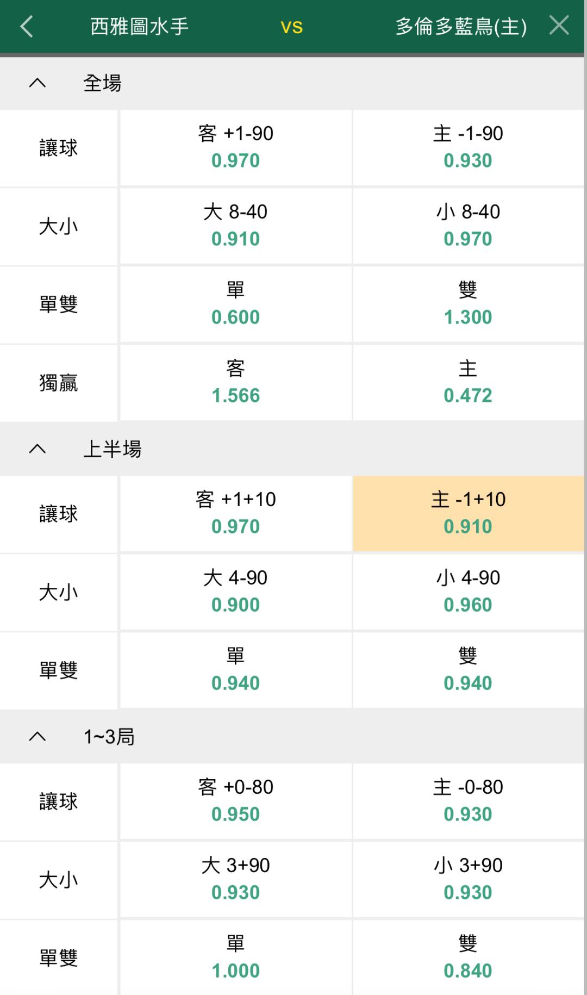The height and width of the screenshot is (995, 587).
Task: Pick full-game 小 8-40 under bet
Action: click(468, 226)
